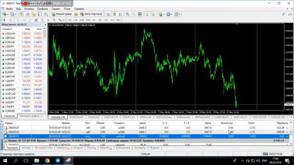Switch chart to bar chart icon
The height and width of the screenshot is (165, 294).
pos(108,14)
